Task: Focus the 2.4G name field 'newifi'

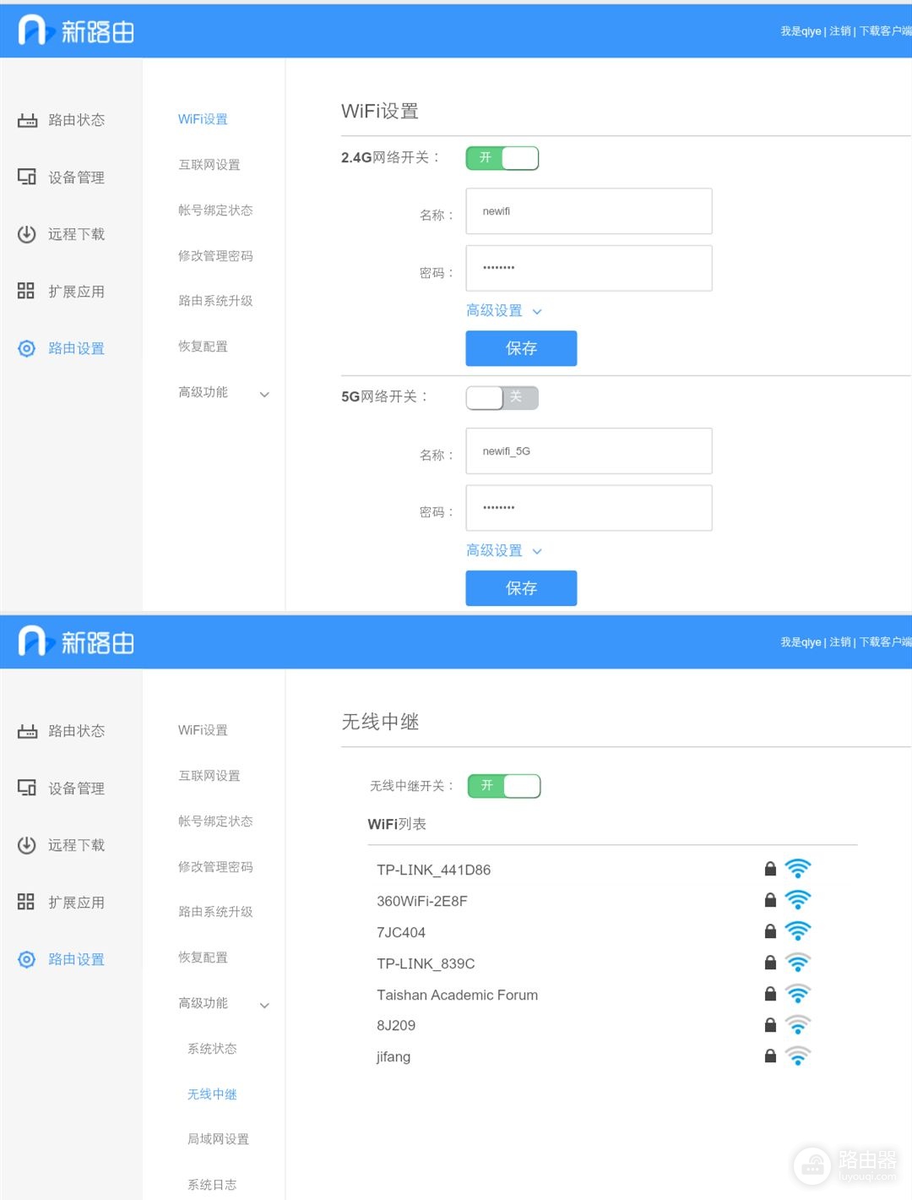Action: pos(589,211)
